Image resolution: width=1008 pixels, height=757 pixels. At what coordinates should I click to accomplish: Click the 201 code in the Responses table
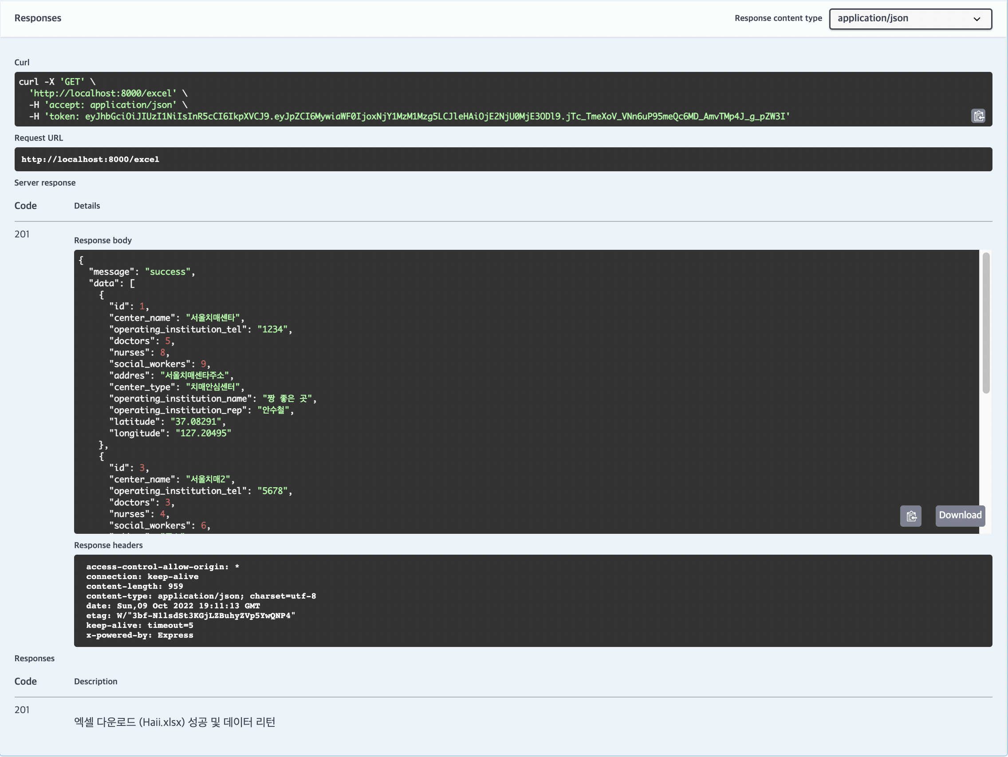pyautogui.click(x=21, y=710)
